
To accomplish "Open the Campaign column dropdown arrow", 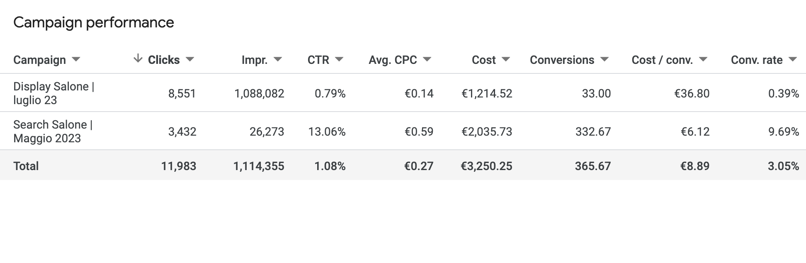I will pyautogui.click(x=76, y=59).
